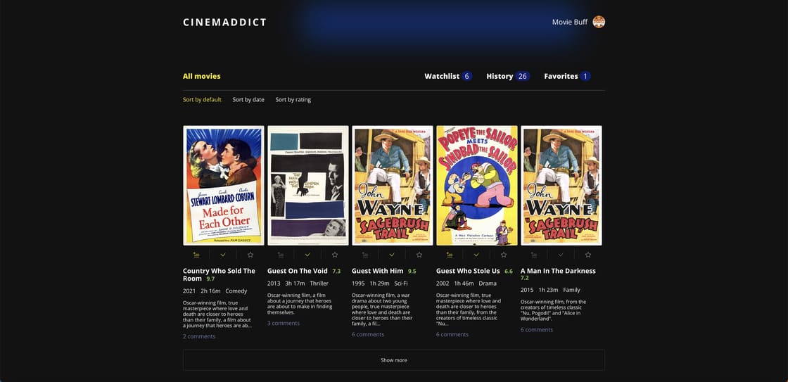Click the 9.7 rating value
Viewport: 788px width, 382px height.
point(210,279)
